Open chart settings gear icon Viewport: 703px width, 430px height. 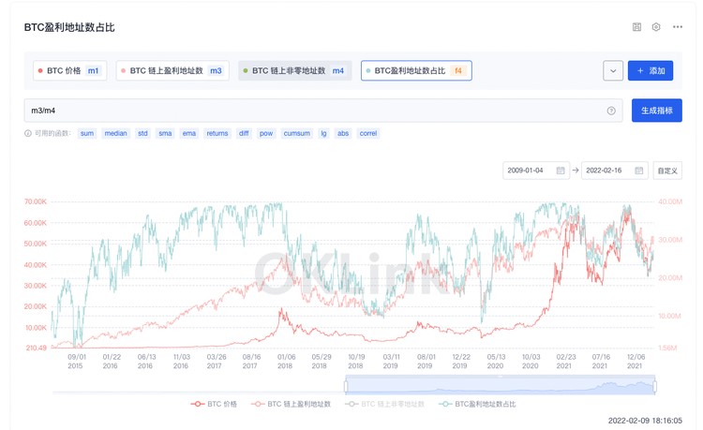pos(656,27)
